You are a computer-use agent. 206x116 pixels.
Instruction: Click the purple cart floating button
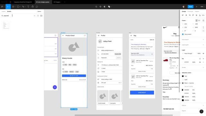point(55,87)
